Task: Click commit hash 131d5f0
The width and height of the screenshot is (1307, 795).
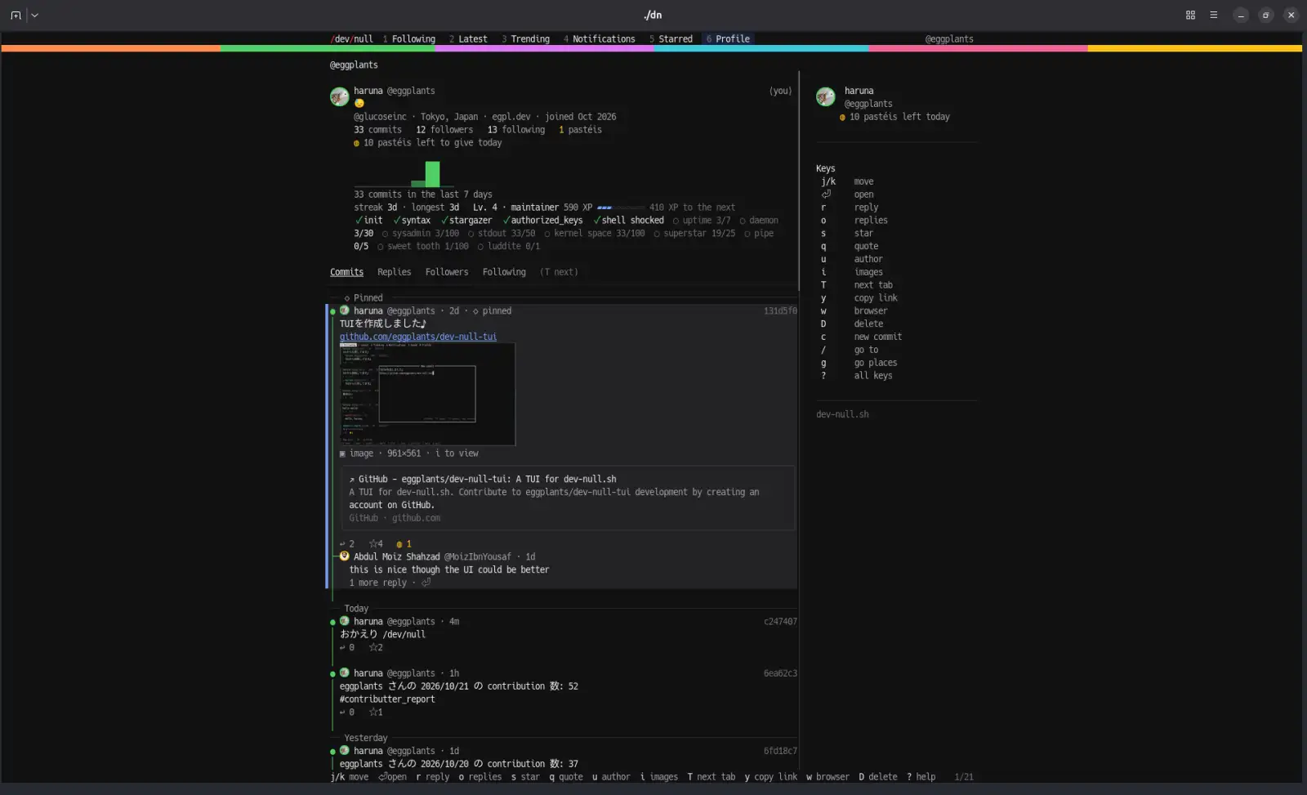Action: click(780, 311)
